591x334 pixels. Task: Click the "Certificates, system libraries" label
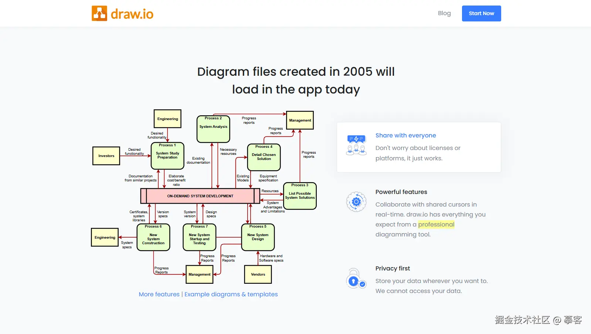[139, 216]
